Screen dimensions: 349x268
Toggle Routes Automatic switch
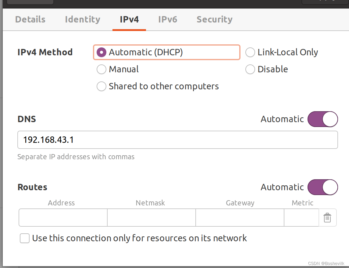tap(322, 187)
